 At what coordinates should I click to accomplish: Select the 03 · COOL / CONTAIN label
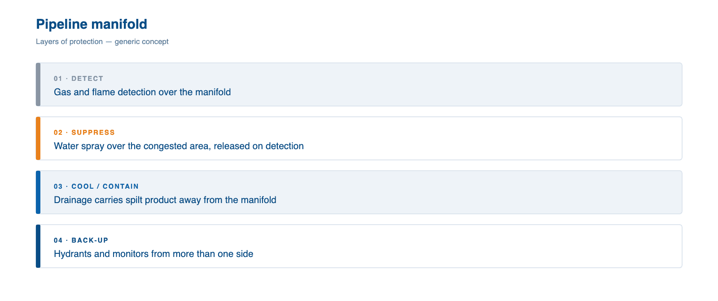[96, 186]
